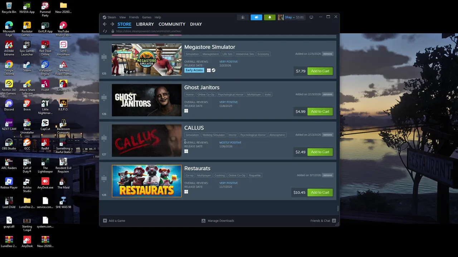Reload the wishlist page
Screen dimensions: 458x257
click(x=105, y=31)
